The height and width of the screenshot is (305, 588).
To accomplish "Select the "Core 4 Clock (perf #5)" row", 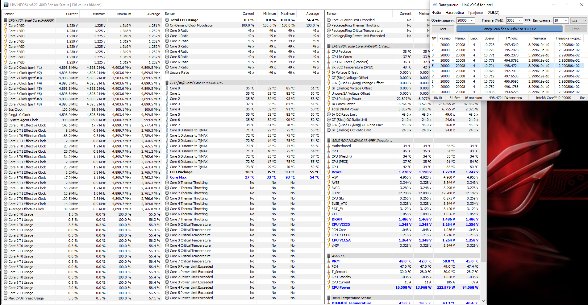I will (82, 89).
